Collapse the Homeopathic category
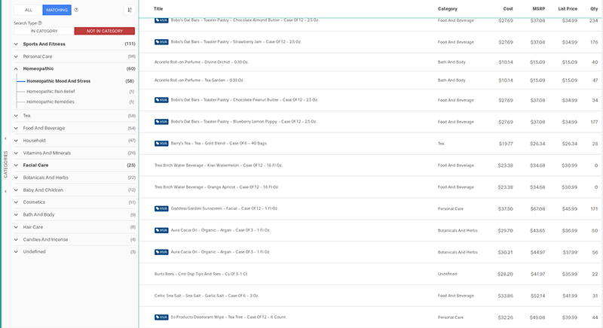The height and width of the screenshot is (328, 603). 16,68
